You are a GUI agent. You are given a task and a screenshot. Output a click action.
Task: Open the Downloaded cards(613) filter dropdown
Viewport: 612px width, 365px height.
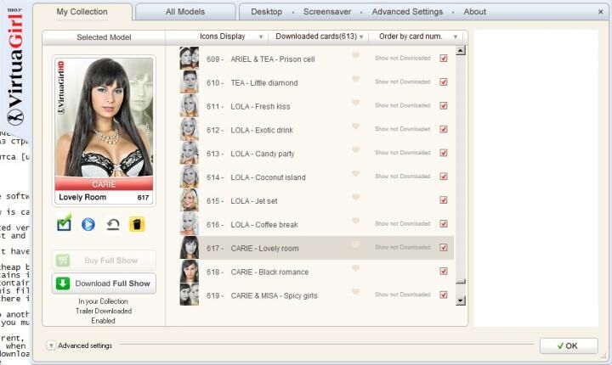point(320,36)
